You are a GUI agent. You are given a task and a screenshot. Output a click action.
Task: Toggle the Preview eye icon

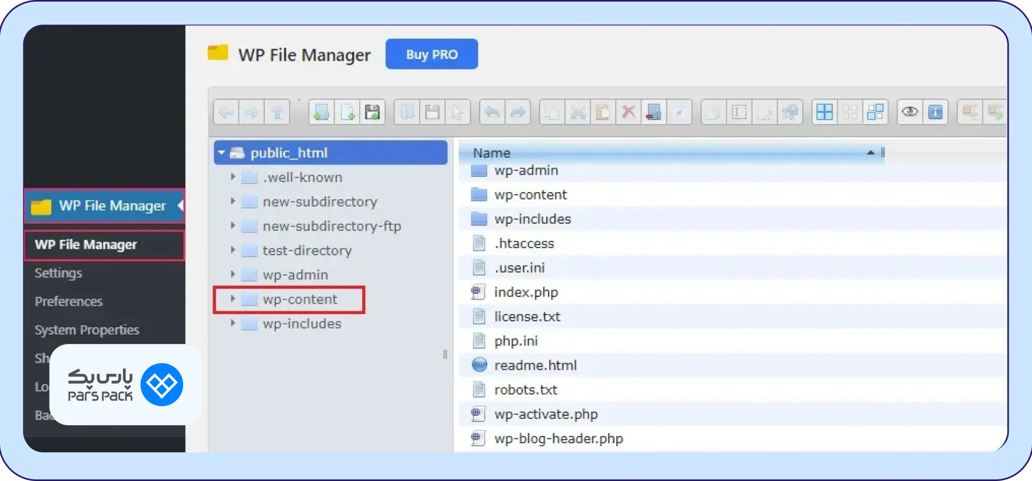(910, 112)
